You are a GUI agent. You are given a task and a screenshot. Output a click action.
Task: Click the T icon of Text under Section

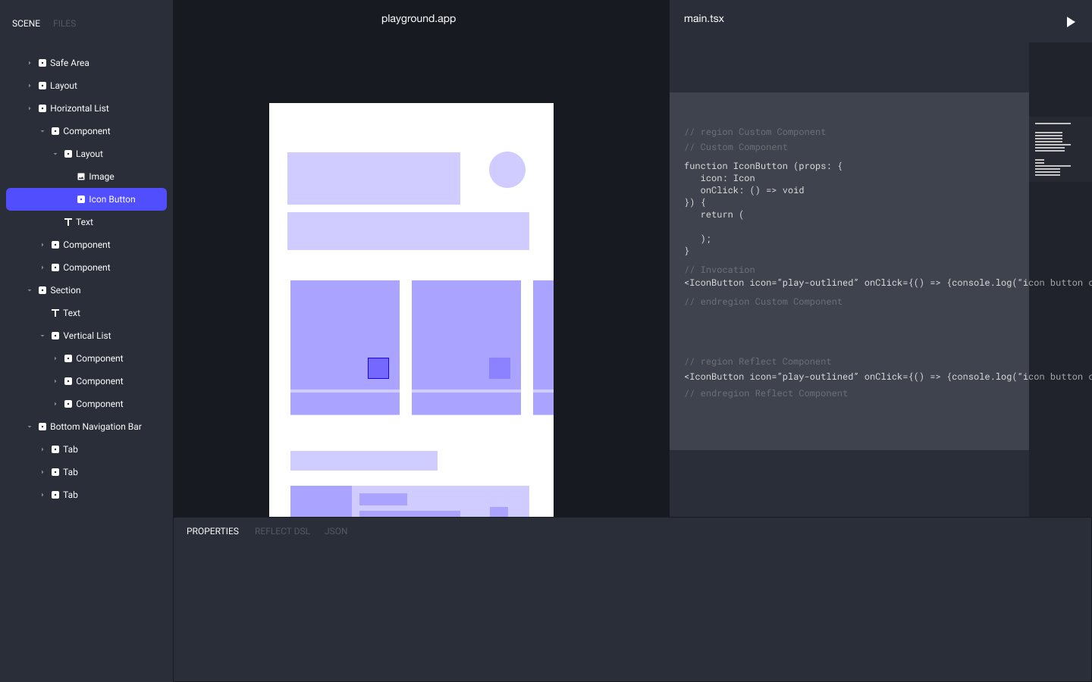click(x=55, y=313)
